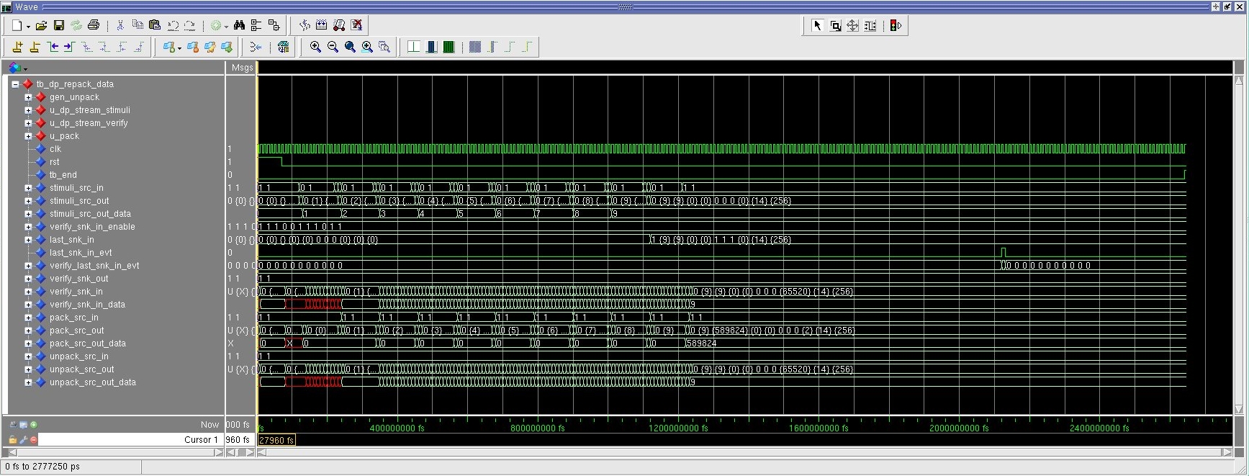Image resolution: width=1249 pixels, height=476 pixels.
Task: Toggle the Cursor 1 lock icon
Action: point(12,440)
